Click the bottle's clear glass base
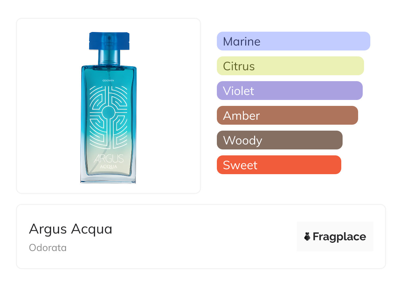402x285 pixels. [x=108, y=179]
